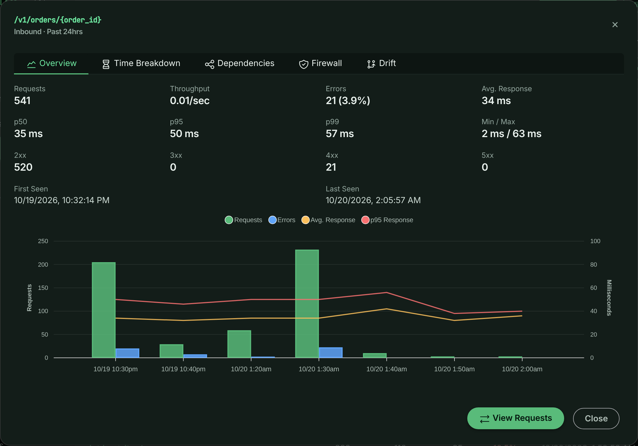Toggle the Avg. Response legend series
The width and height of the screenshot is (638, 446).
pyautogui.click(x=328, y=220)
